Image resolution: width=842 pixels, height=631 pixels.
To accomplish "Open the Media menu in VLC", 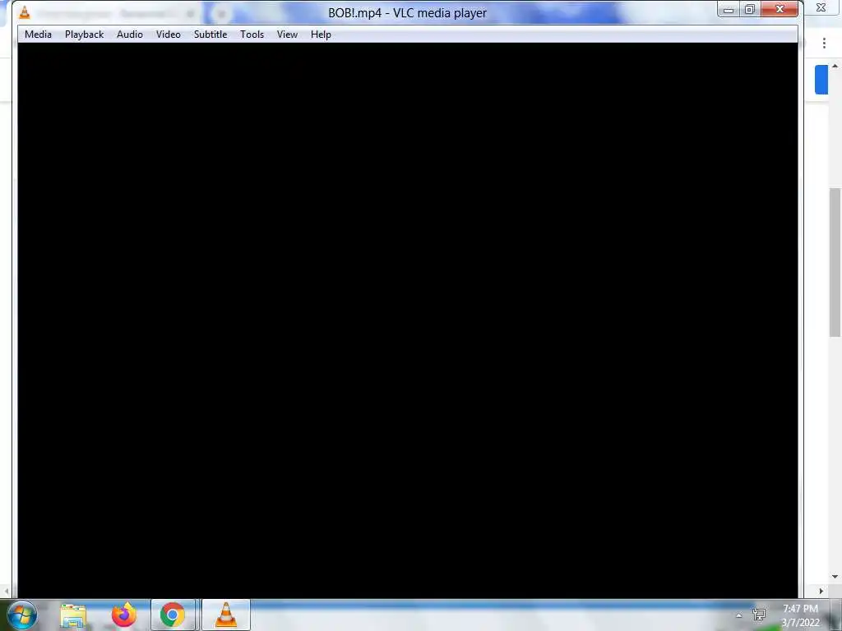I will point(38,35).
